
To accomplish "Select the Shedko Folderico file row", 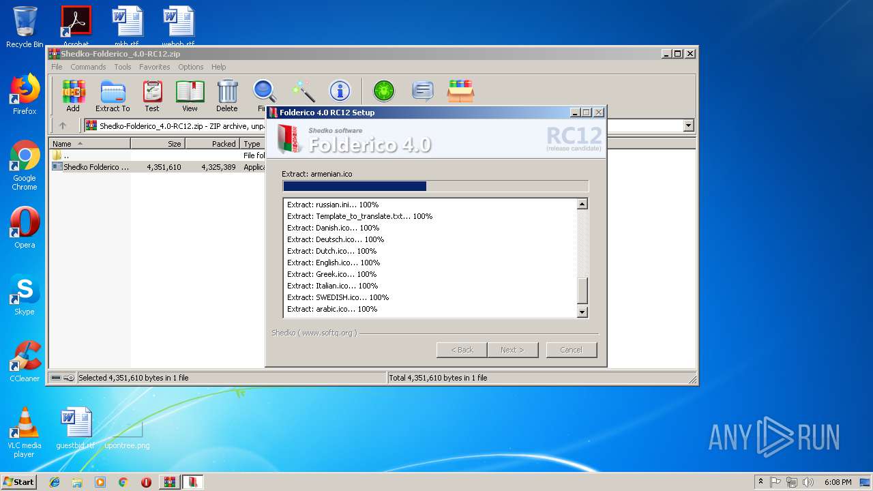I will tap(157, 167).
